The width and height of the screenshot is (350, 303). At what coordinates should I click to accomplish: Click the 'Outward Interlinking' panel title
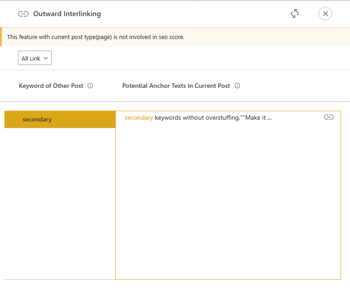[x=67, y=14]
